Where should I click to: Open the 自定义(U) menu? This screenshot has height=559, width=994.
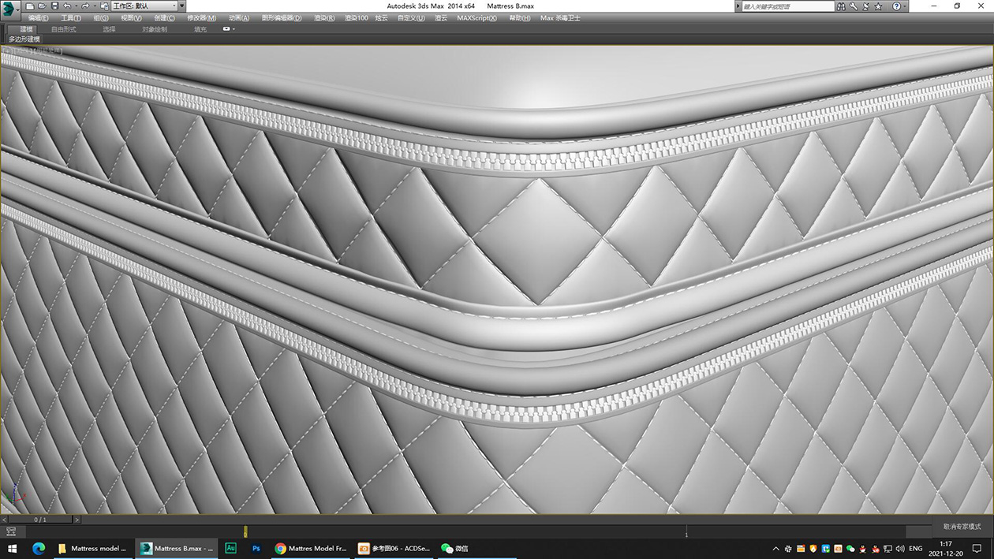411,18
